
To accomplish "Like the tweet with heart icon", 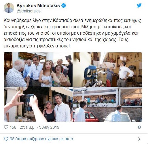I will pyautogui.click(x=6, y=127).
